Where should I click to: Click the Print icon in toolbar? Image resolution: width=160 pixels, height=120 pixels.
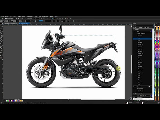(12, 18)
